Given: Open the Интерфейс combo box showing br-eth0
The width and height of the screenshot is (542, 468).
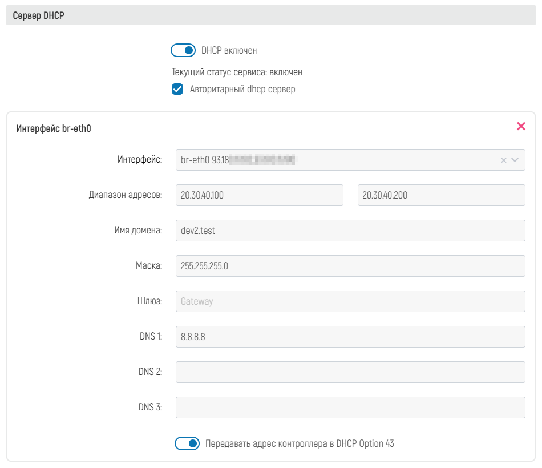Looking at the screenshot, I should (337, 160).
